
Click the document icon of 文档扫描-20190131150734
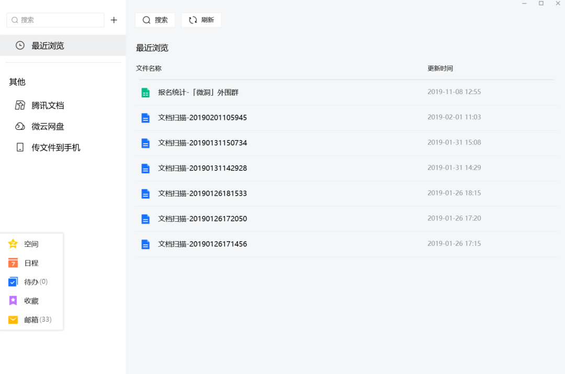coord(145,143)
